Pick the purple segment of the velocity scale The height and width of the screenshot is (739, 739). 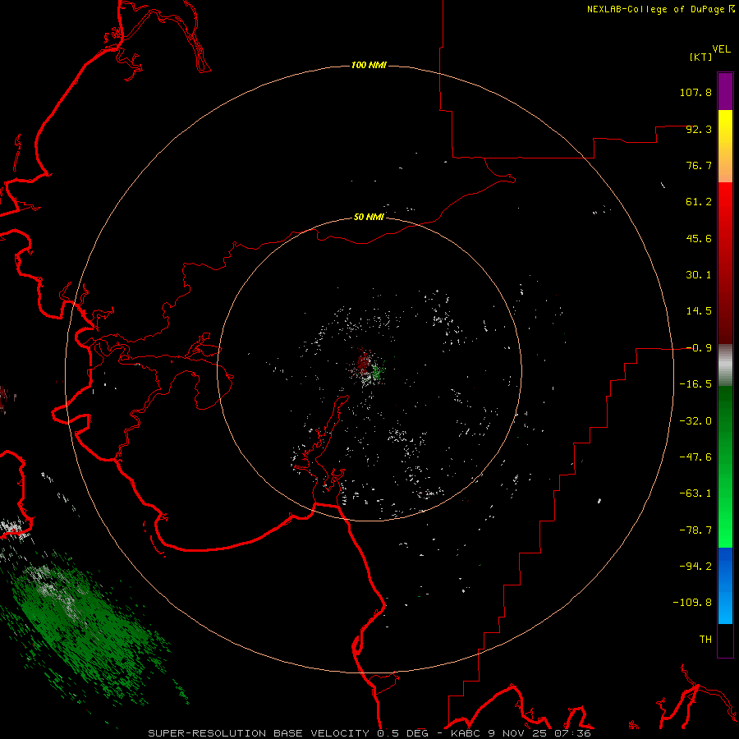pos(725,91)
